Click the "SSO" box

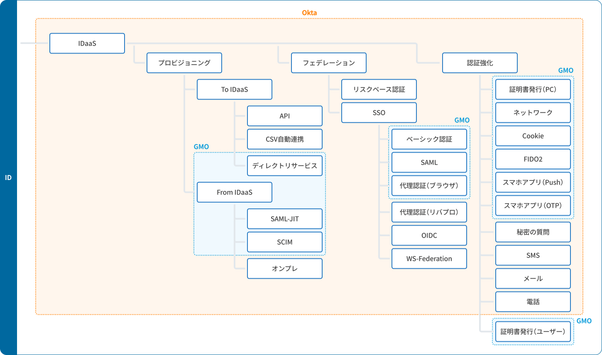point(379,113)
